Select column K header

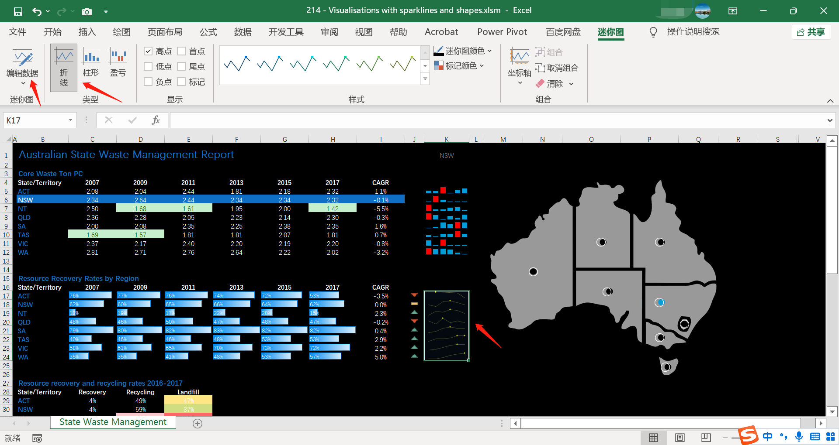[447, 140]
